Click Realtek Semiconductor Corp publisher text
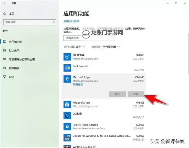The image size is (189, 148). click(x=89, y=128)
